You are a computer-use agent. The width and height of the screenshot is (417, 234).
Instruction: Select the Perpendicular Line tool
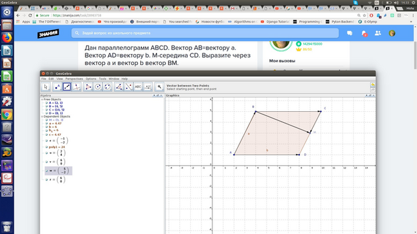click(x=77, y=86)
